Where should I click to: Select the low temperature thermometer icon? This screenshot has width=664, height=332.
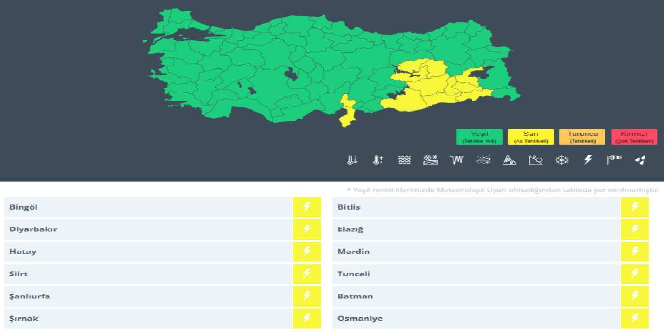pos(352,160)
